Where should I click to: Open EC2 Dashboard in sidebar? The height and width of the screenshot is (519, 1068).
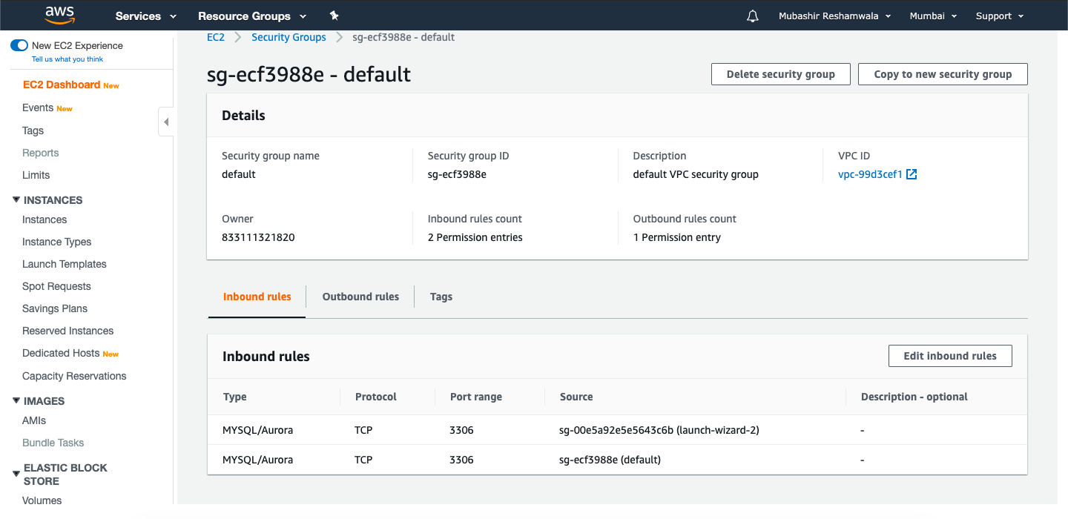pos(62,85)
